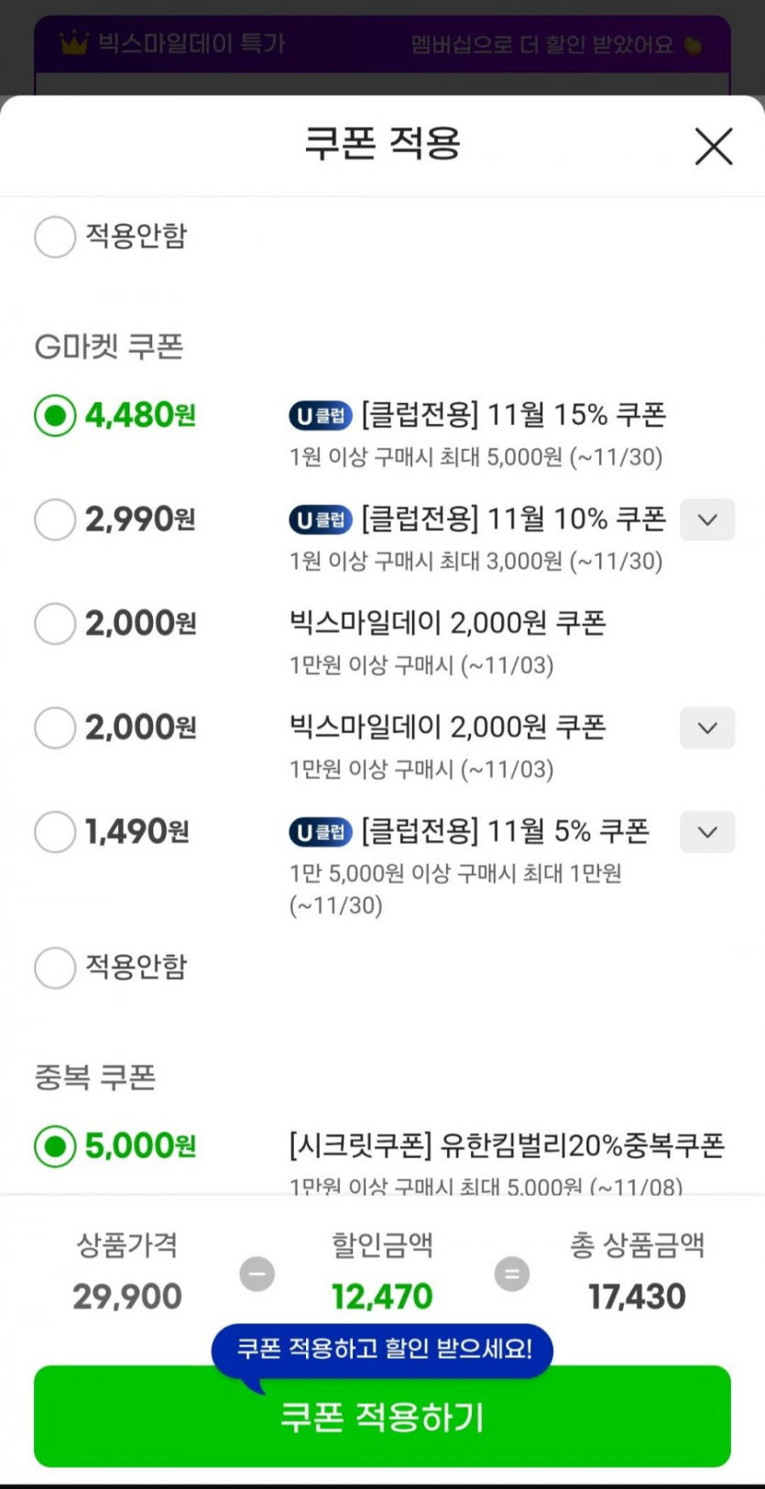Expand details of 11월 5% 쿠폰
This screenshot has width=765, height=1489.
[706, 832]
